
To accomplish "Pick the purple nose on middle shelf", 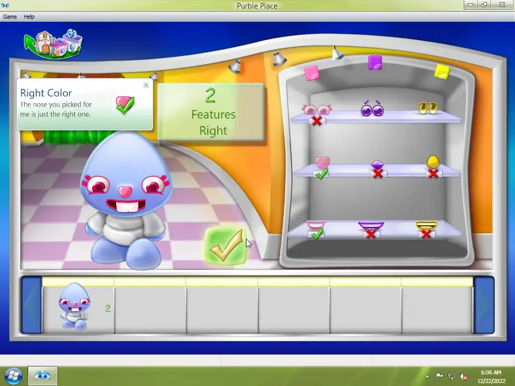I will (377, 164).
